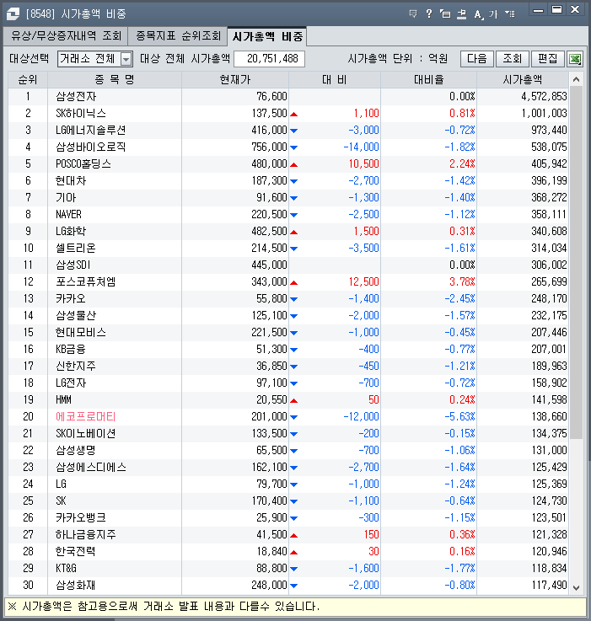
Task: Export table with the green Excel icon
Action: [x=575, y=60]
